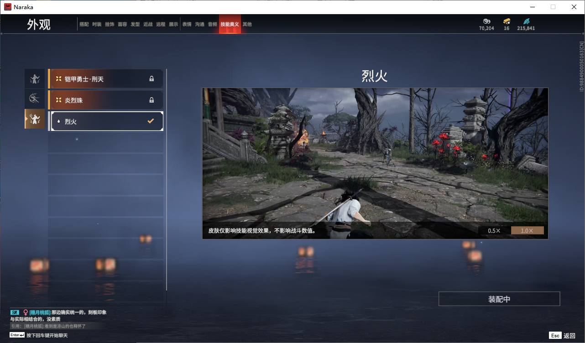This screenshot has height=343, width=585.
Task: Switch to the 表情 tab
Action: (x=187, y=24)
